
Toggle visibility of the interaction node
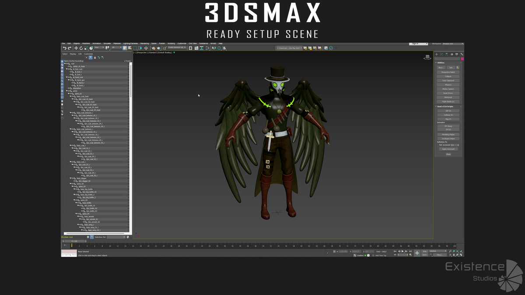pyautogui.click(x=69, y=88)
